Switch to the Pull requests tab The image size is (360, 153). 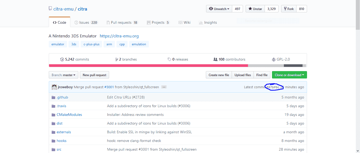[x=122, y=23]
